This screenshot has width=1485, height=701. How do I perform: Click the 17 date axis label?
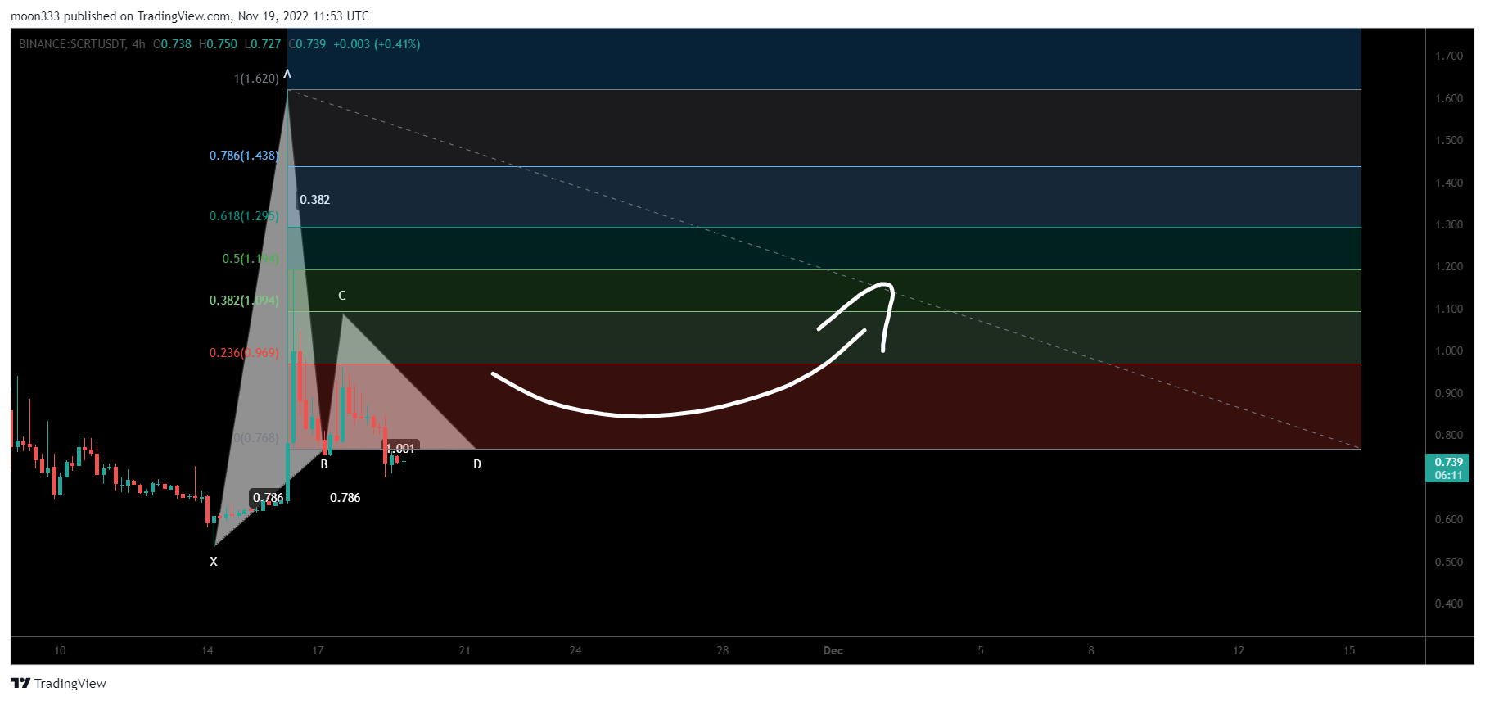[318, 651]
